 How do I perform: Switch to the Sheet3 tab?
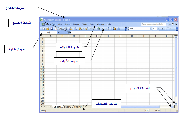tap(78, 107)
